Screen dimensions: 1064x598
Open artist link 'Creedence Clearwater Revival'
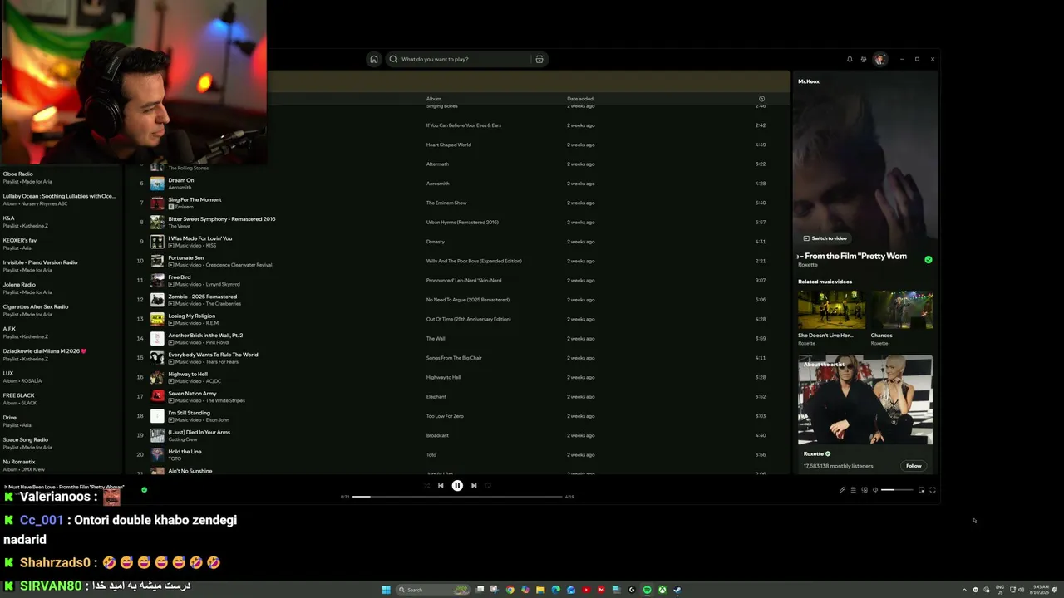[x=239, y=265]
